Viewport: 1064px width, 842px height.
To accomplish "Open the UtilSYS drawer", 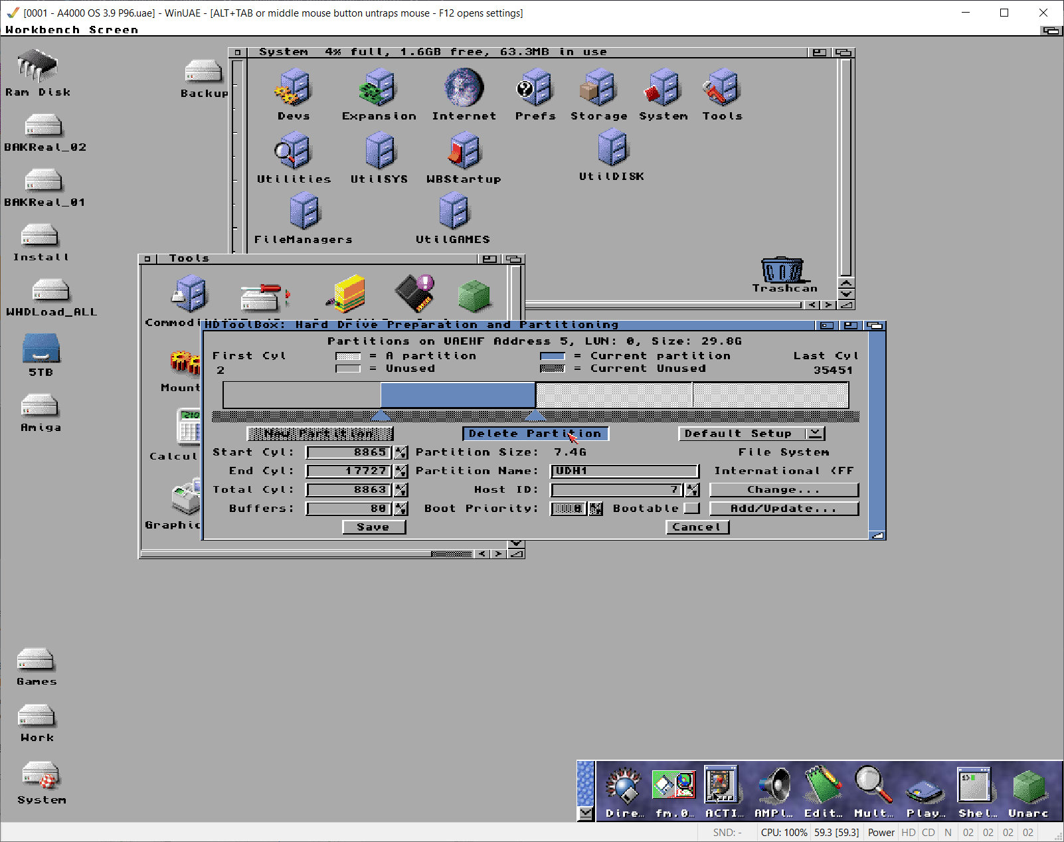I will 380,151.
